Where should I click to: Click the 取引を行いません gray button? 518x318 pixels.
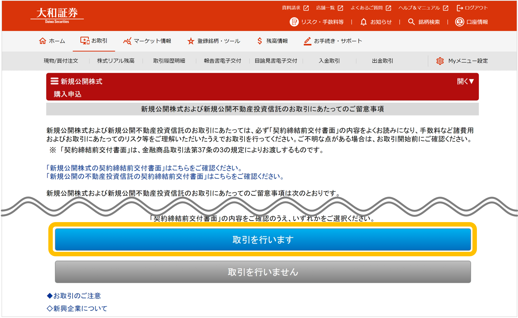(263, 272)
